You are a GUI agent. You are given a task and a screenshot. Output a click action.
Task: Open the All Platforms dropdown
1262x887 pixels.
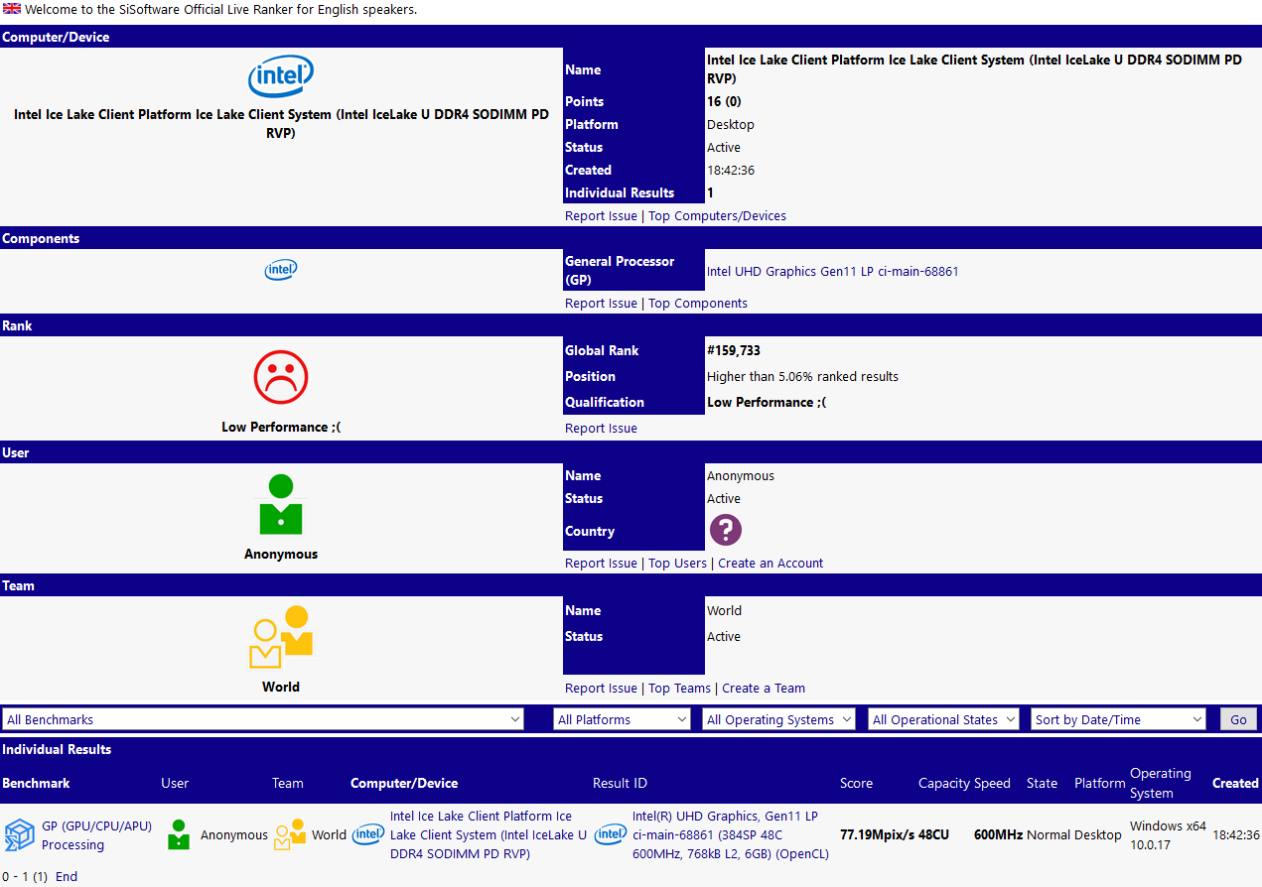[x=622, y=719]
